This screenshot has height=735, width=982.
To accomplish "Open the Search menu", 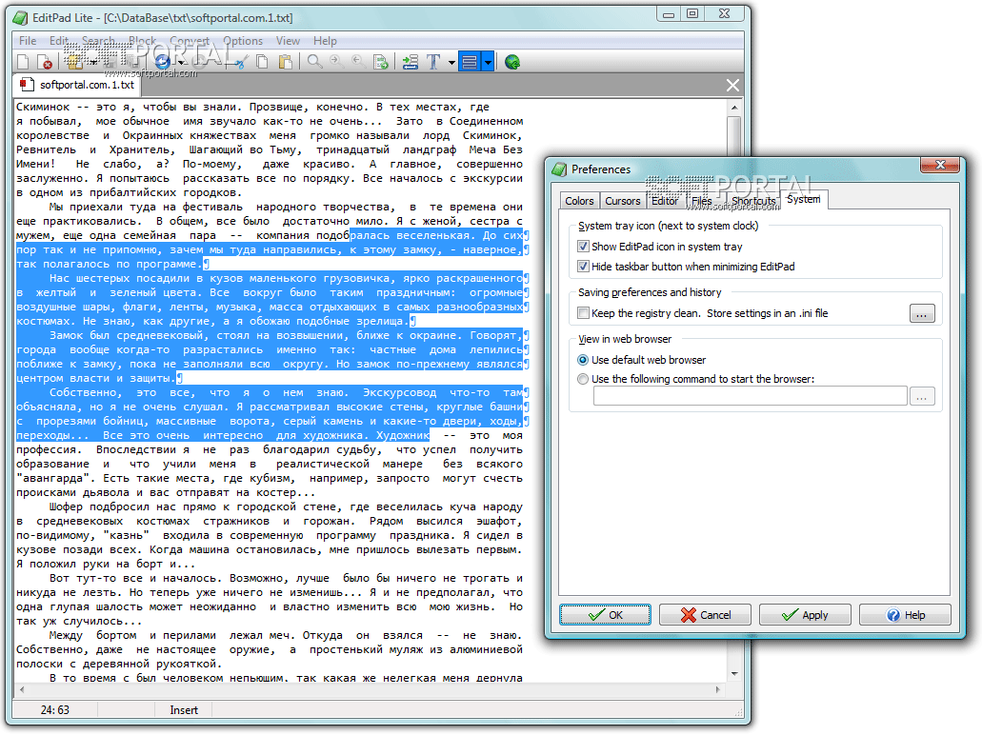I will click(98, 41).
